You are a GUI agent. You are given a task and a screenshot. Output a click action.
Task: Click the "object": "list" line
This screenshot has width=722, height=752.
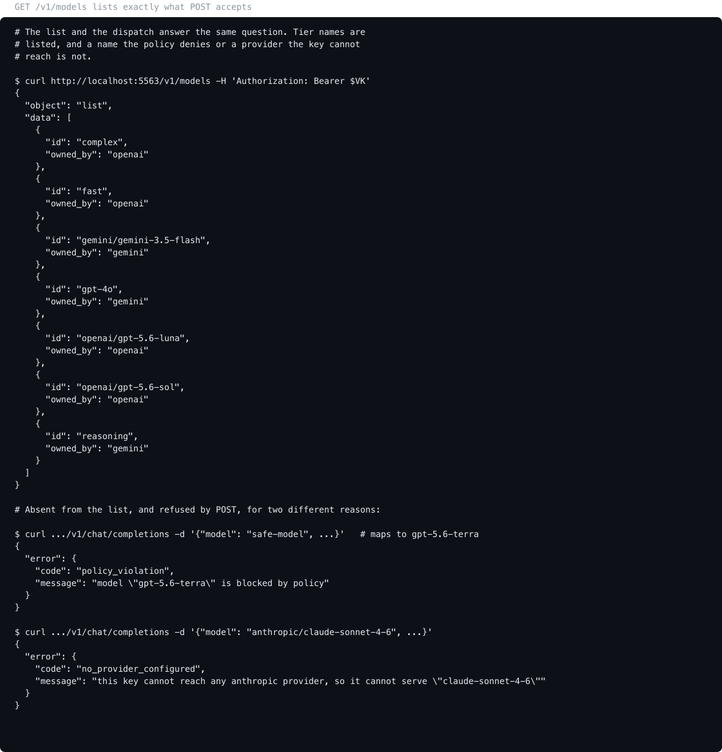pos(69,105)
